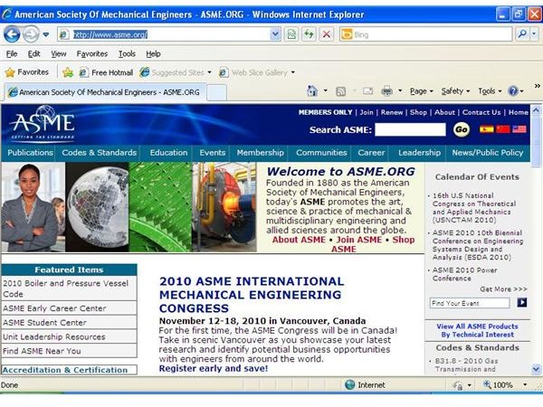Open the Edit menu

(34, 54)
